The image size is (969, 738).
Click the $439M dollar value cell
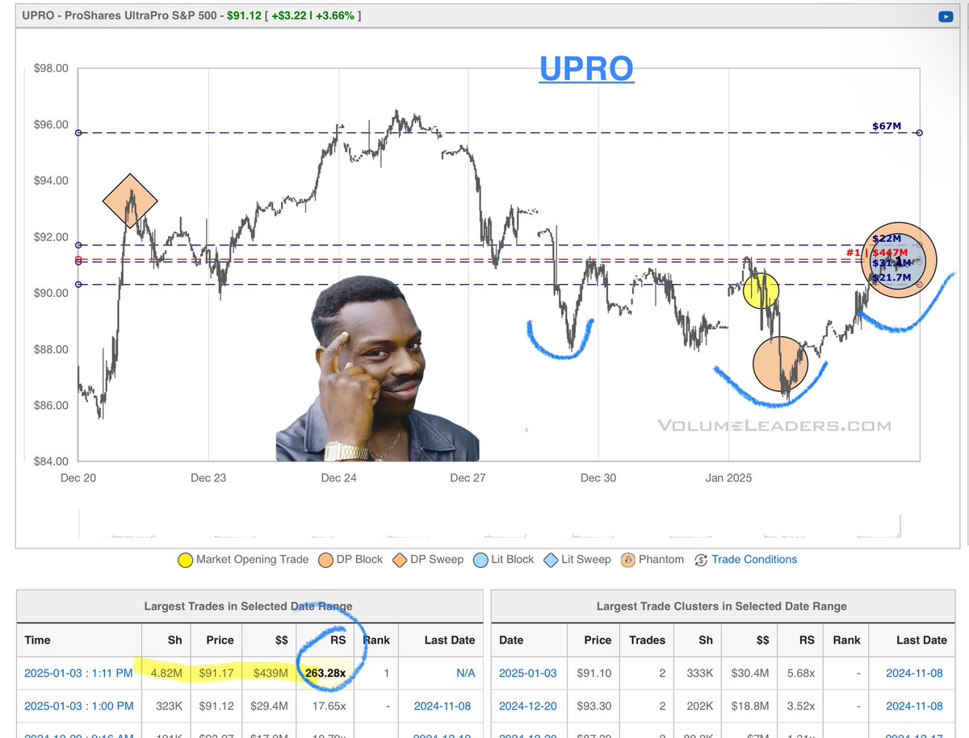click(x=270, y=673)
